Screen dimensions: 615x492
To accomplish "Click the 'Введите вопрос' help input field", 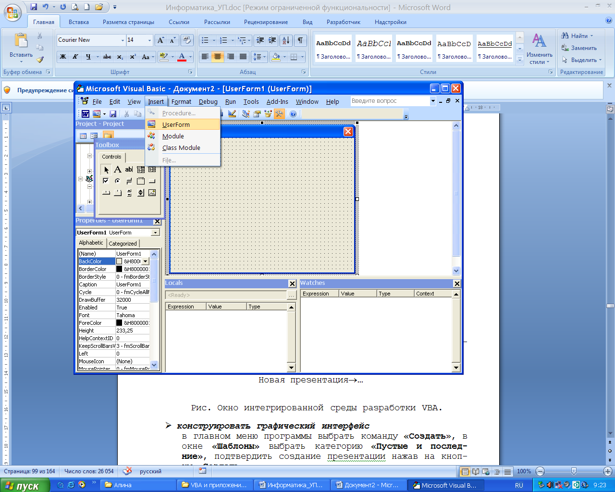I will pos(389,101).
